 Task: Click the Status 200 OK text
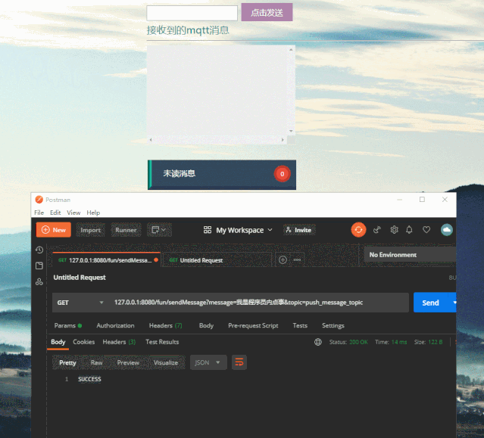[x=348, y=342]
